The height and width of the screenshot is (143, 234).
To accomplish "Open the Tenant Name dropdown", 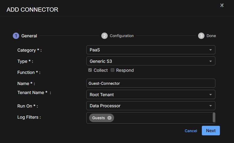I will [151, 95].
